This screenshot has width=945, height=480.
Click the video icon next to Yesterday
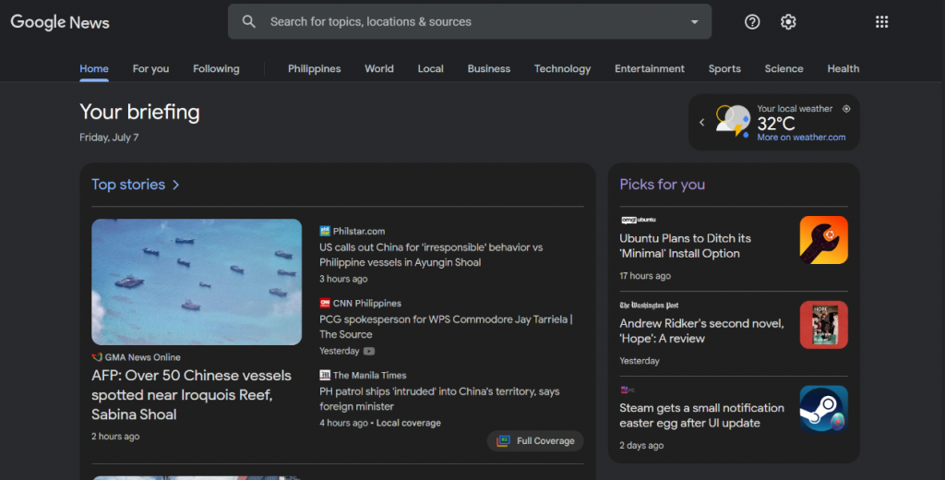click(x=369, y=351)
